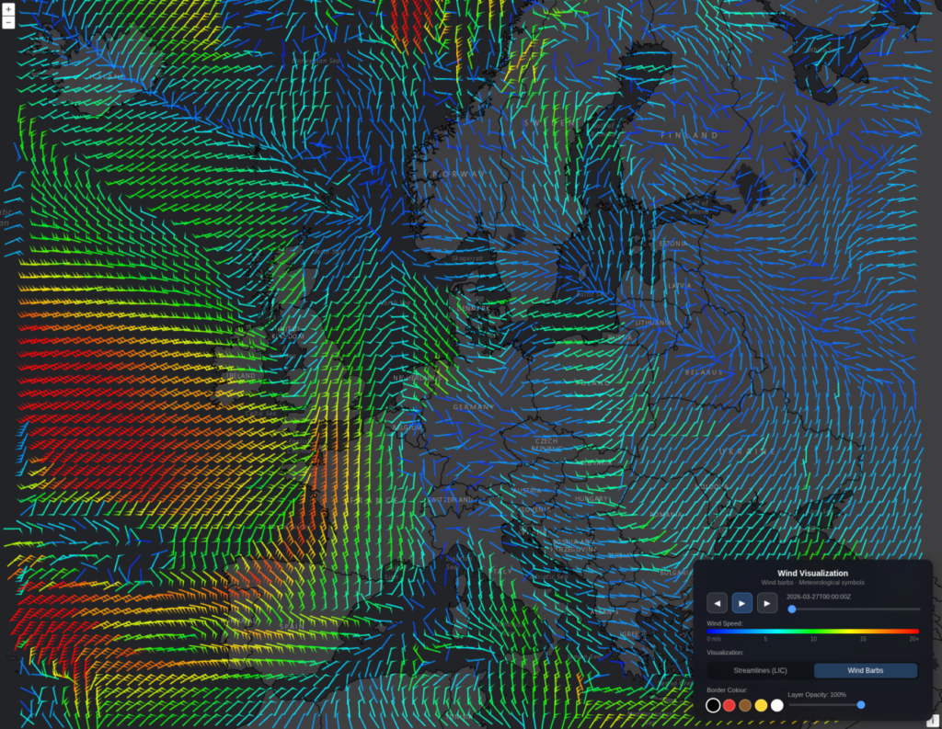Click the time slider handle

click(x=792, y=609)
